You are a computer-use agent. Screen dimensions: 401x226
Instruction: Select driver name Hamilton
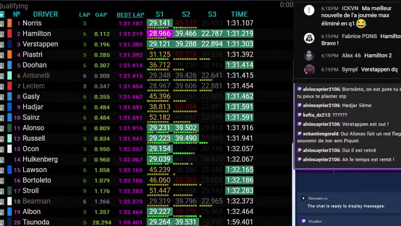(x=37, y=34)
